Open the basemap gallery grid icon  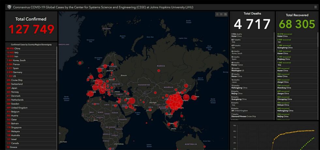(225, 14)
